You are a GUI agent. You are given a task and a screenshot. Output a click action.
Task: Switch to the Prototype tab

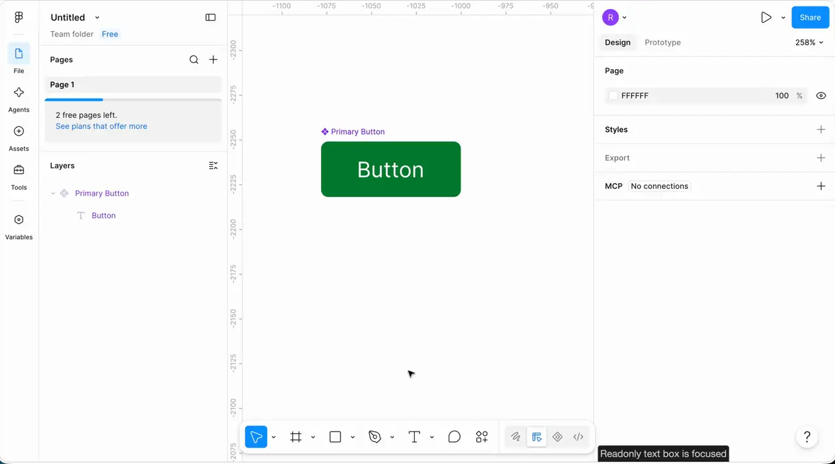pos(663,42)
